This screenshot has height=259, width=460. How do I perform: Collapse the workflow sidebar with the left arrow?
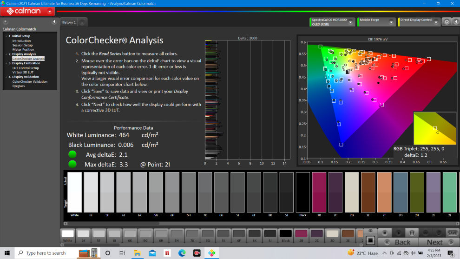54,22
